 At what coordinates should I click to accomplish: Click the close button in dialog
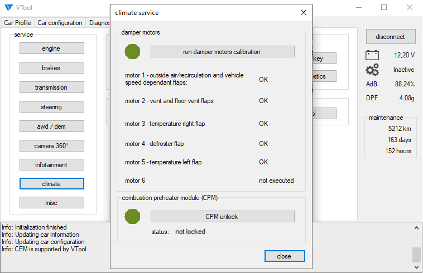[285, 256]
